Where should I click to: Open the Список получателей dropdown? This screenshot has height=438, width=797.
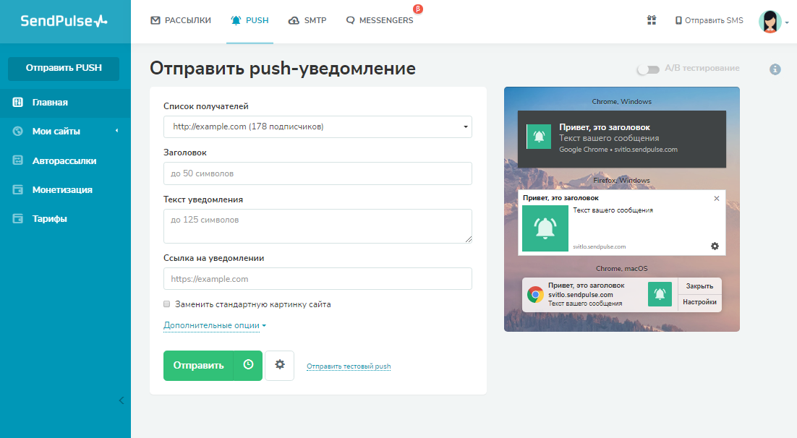point(317,127)
